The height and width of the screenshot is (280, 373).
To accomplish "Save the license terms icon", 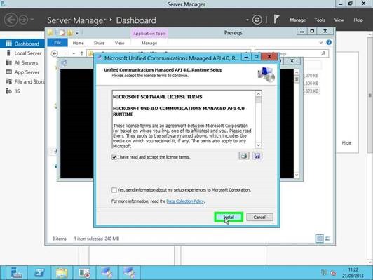I will point(257,156).
